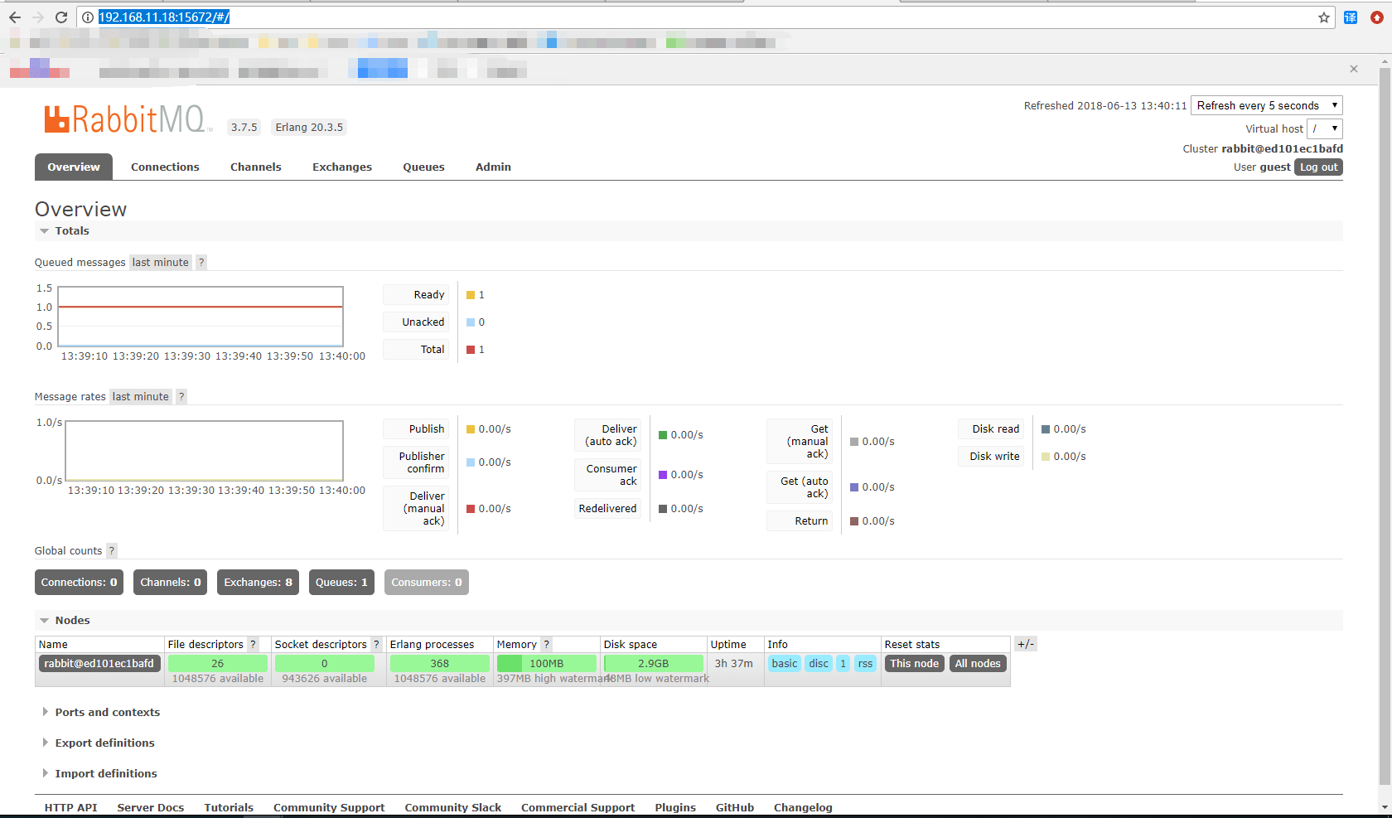Viewport: 1392px width, 818px height.
Task: Click the +/- column selector in Nodes table
Action: [x=1026, y=644]
